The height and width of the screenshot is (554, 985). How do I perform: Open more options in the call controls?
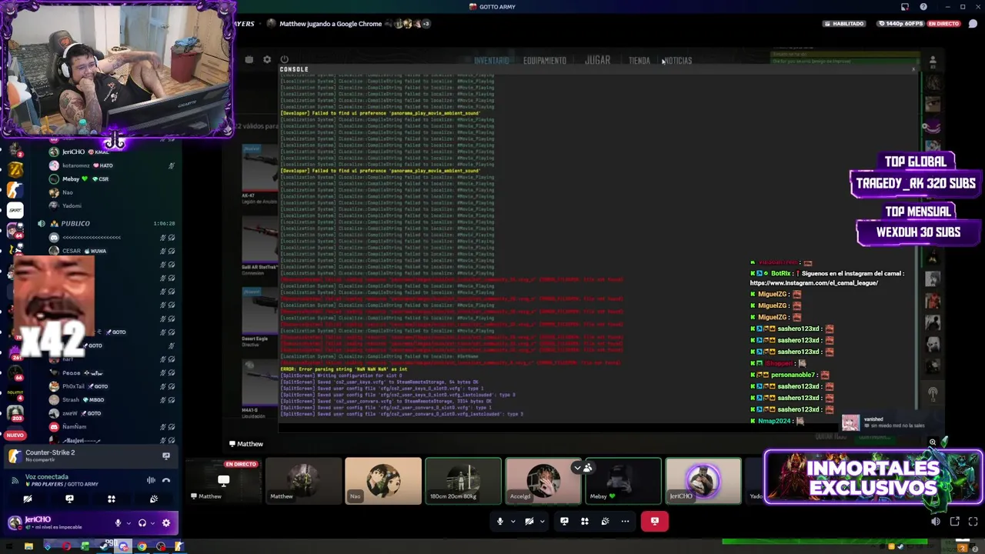625,521
